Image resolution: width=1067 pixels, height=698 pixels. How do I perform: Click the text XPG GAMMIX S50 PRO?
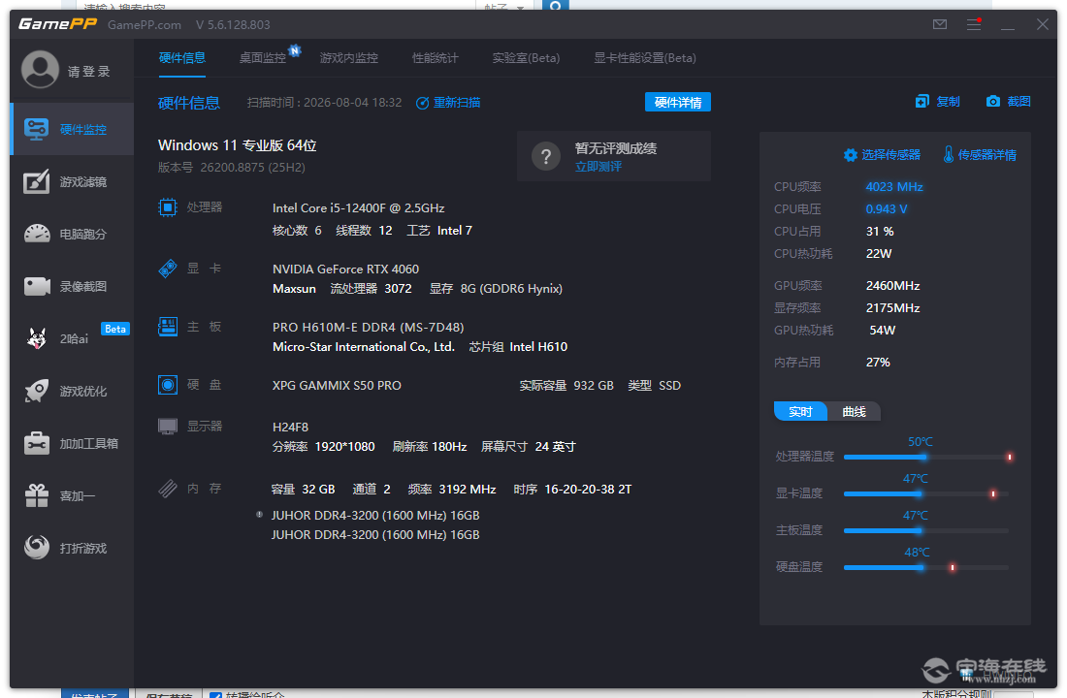pos(337,386)
